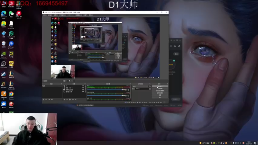
Task: Open the WeChat desktop shortcut
Action: [x=11, y=14]
